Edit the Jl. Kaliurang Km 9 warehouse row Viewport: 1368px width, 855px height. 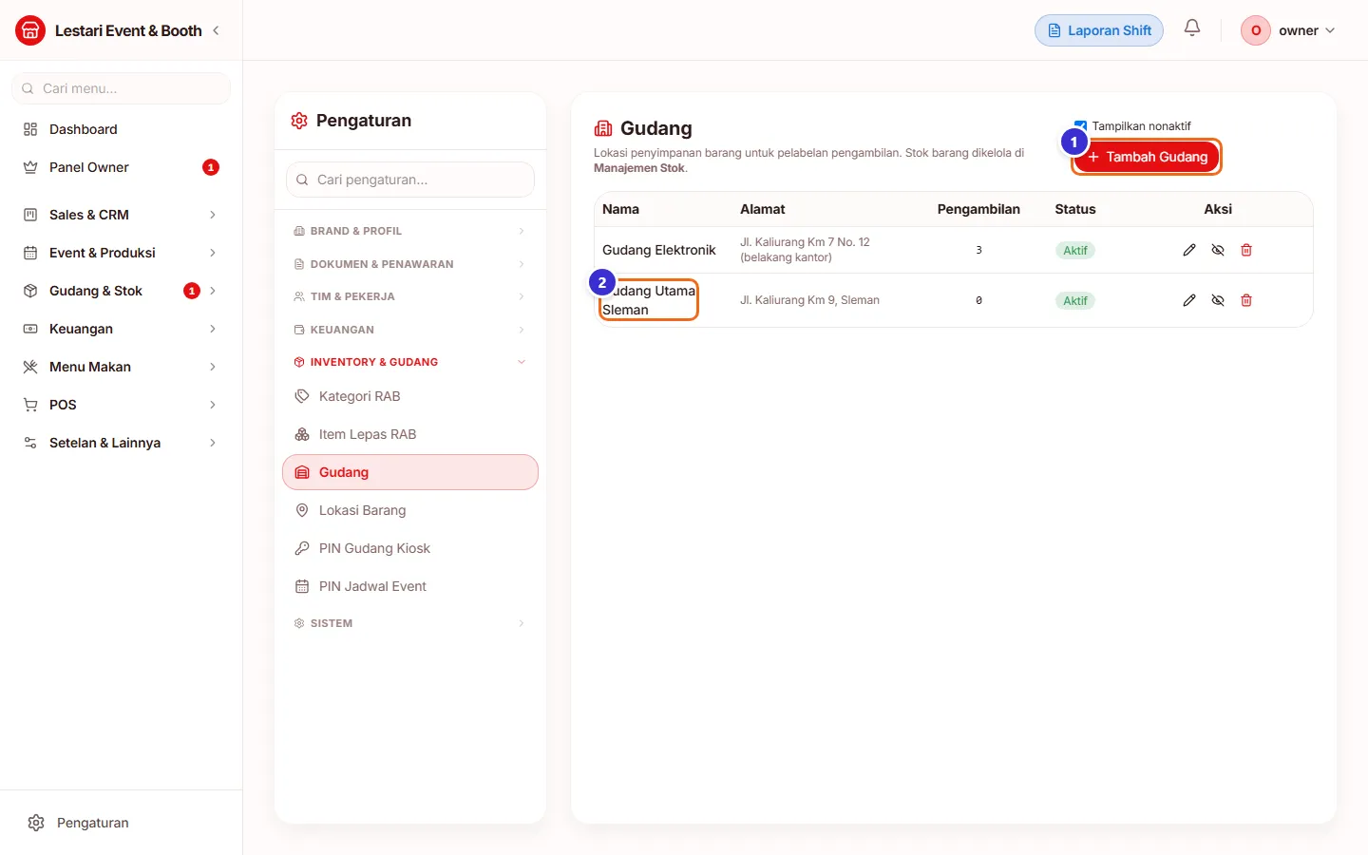point(1189,300)
